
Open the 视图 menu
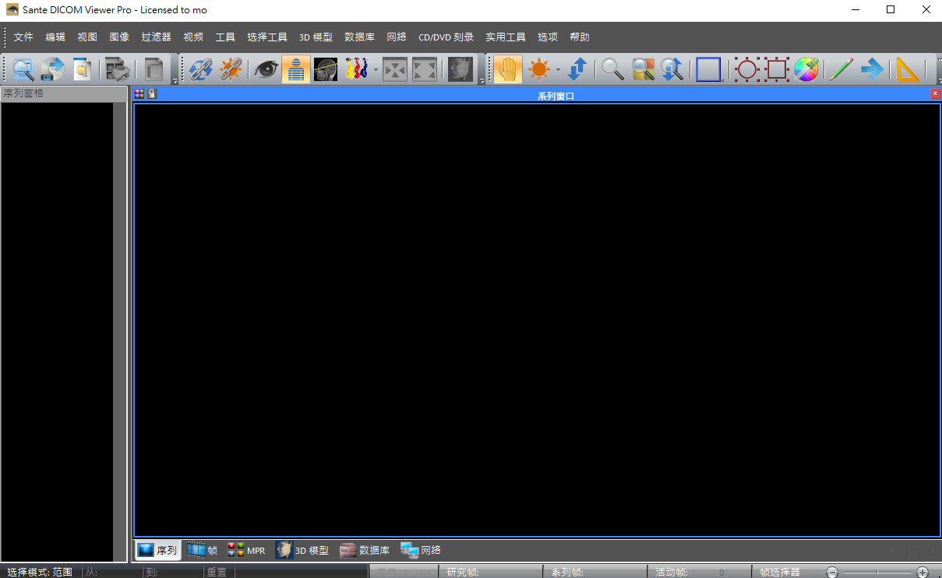[87, 37]
